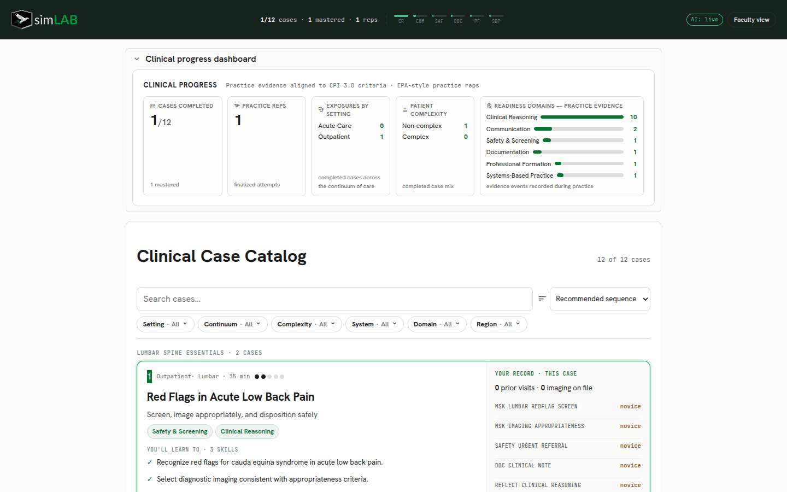Click the COM progress bar in the header
Viewport: 787px width, 492px height.
[x=420, y=16]
